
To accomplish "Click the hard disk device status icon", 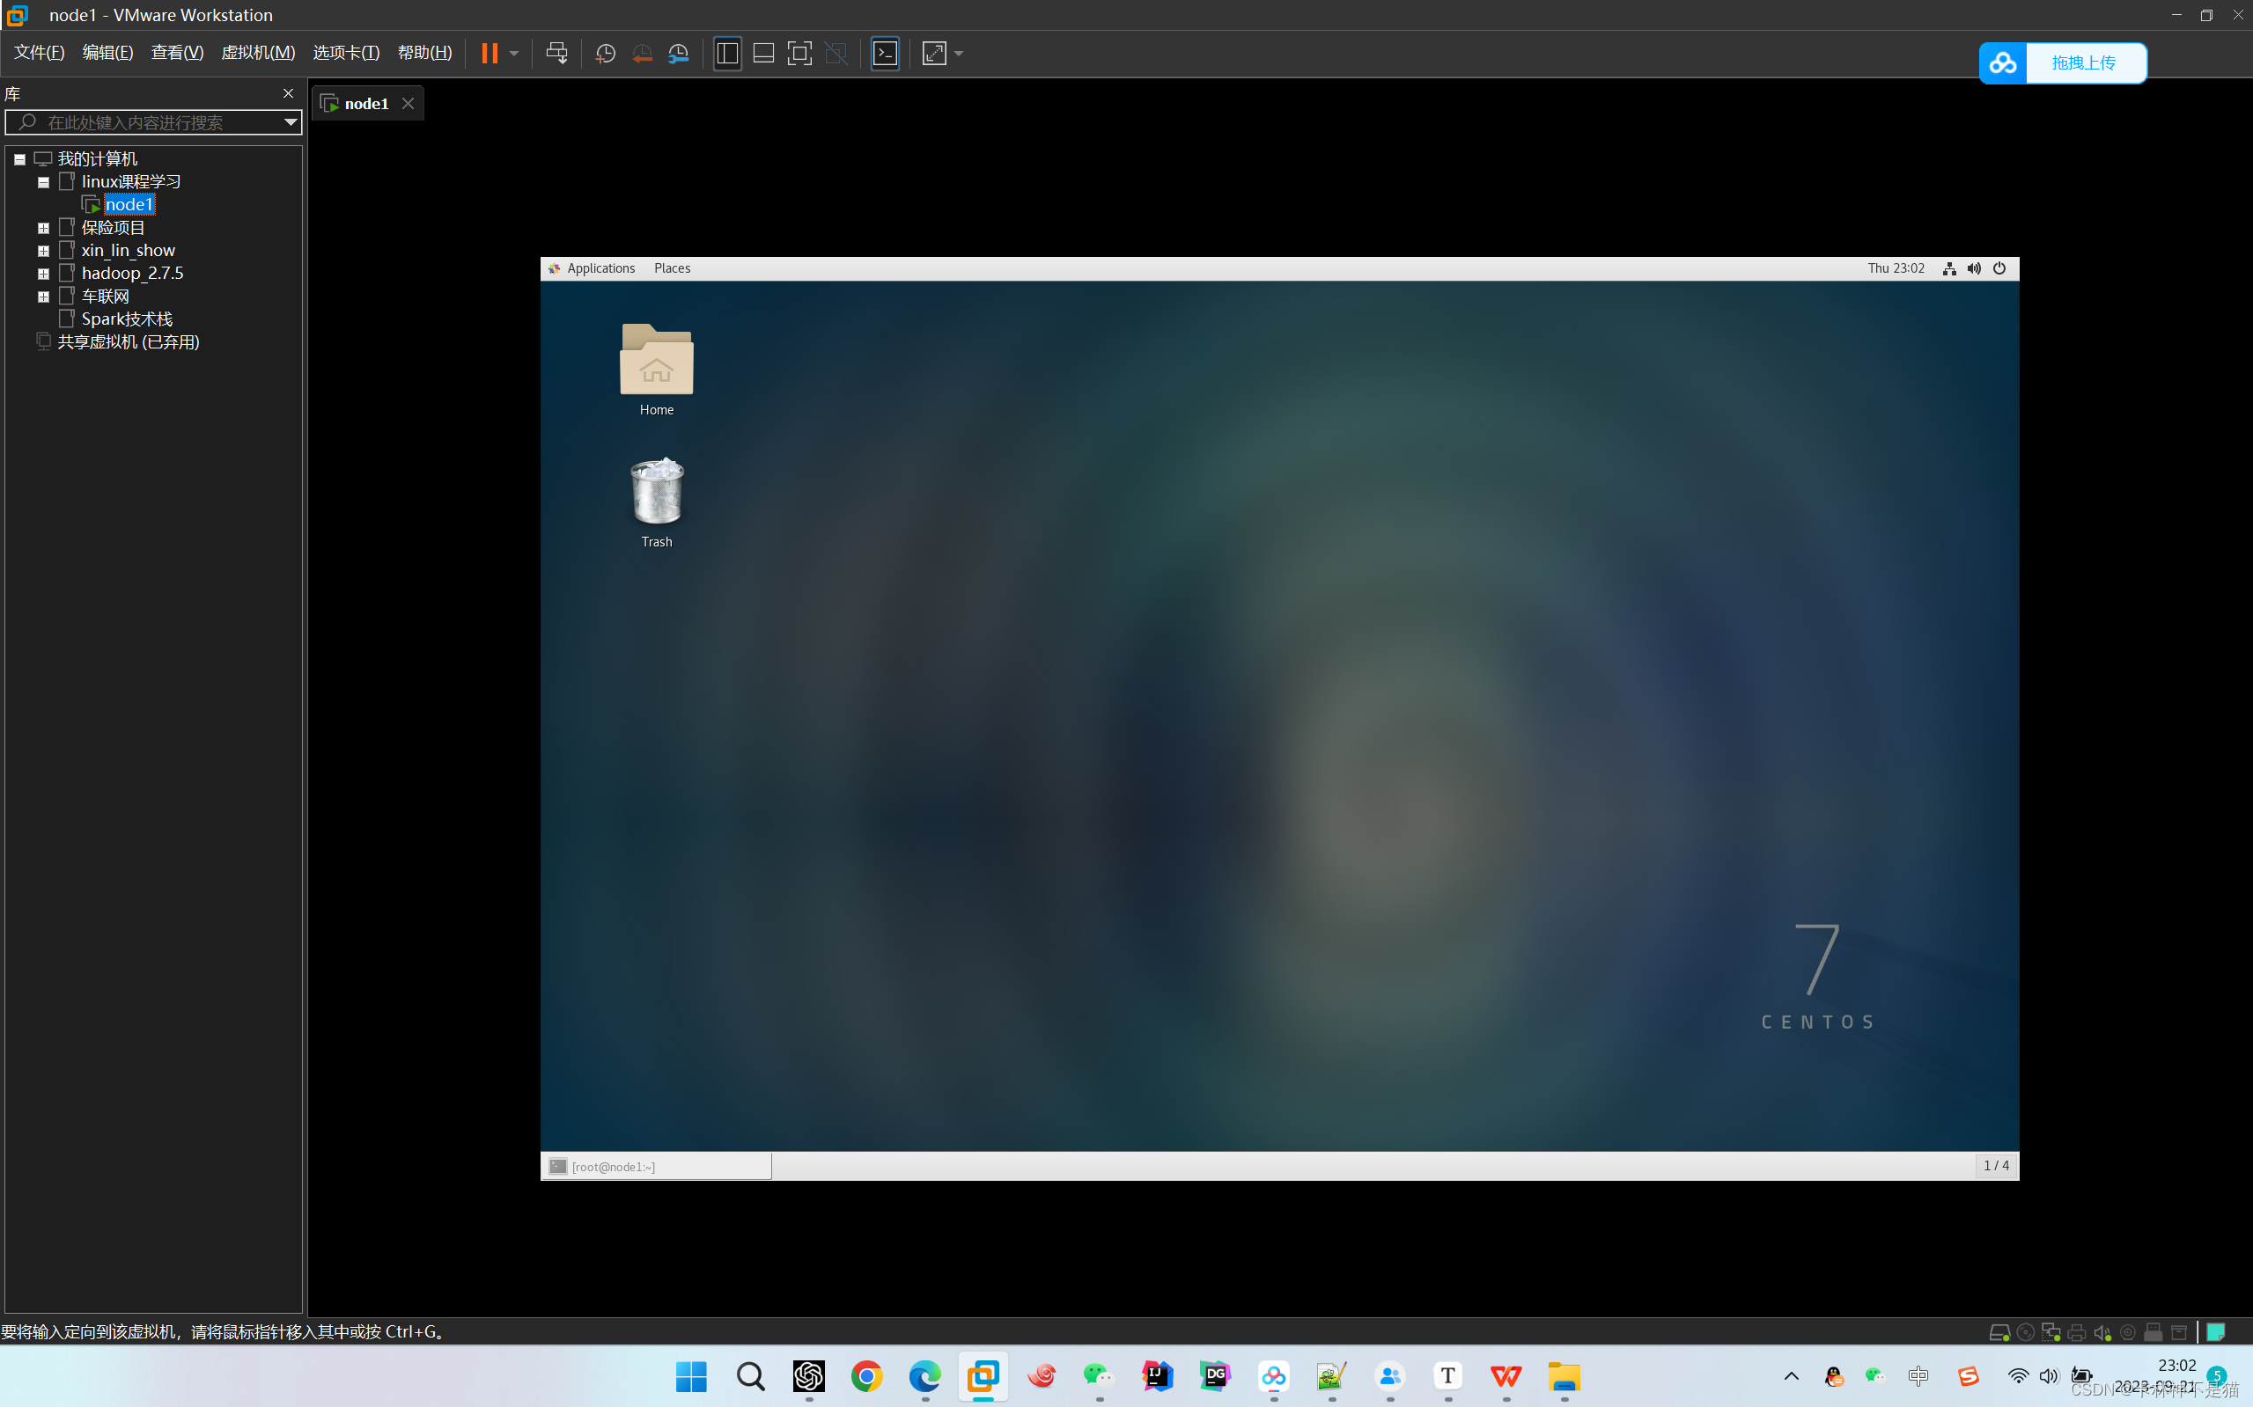I will coord(1999,1332).
